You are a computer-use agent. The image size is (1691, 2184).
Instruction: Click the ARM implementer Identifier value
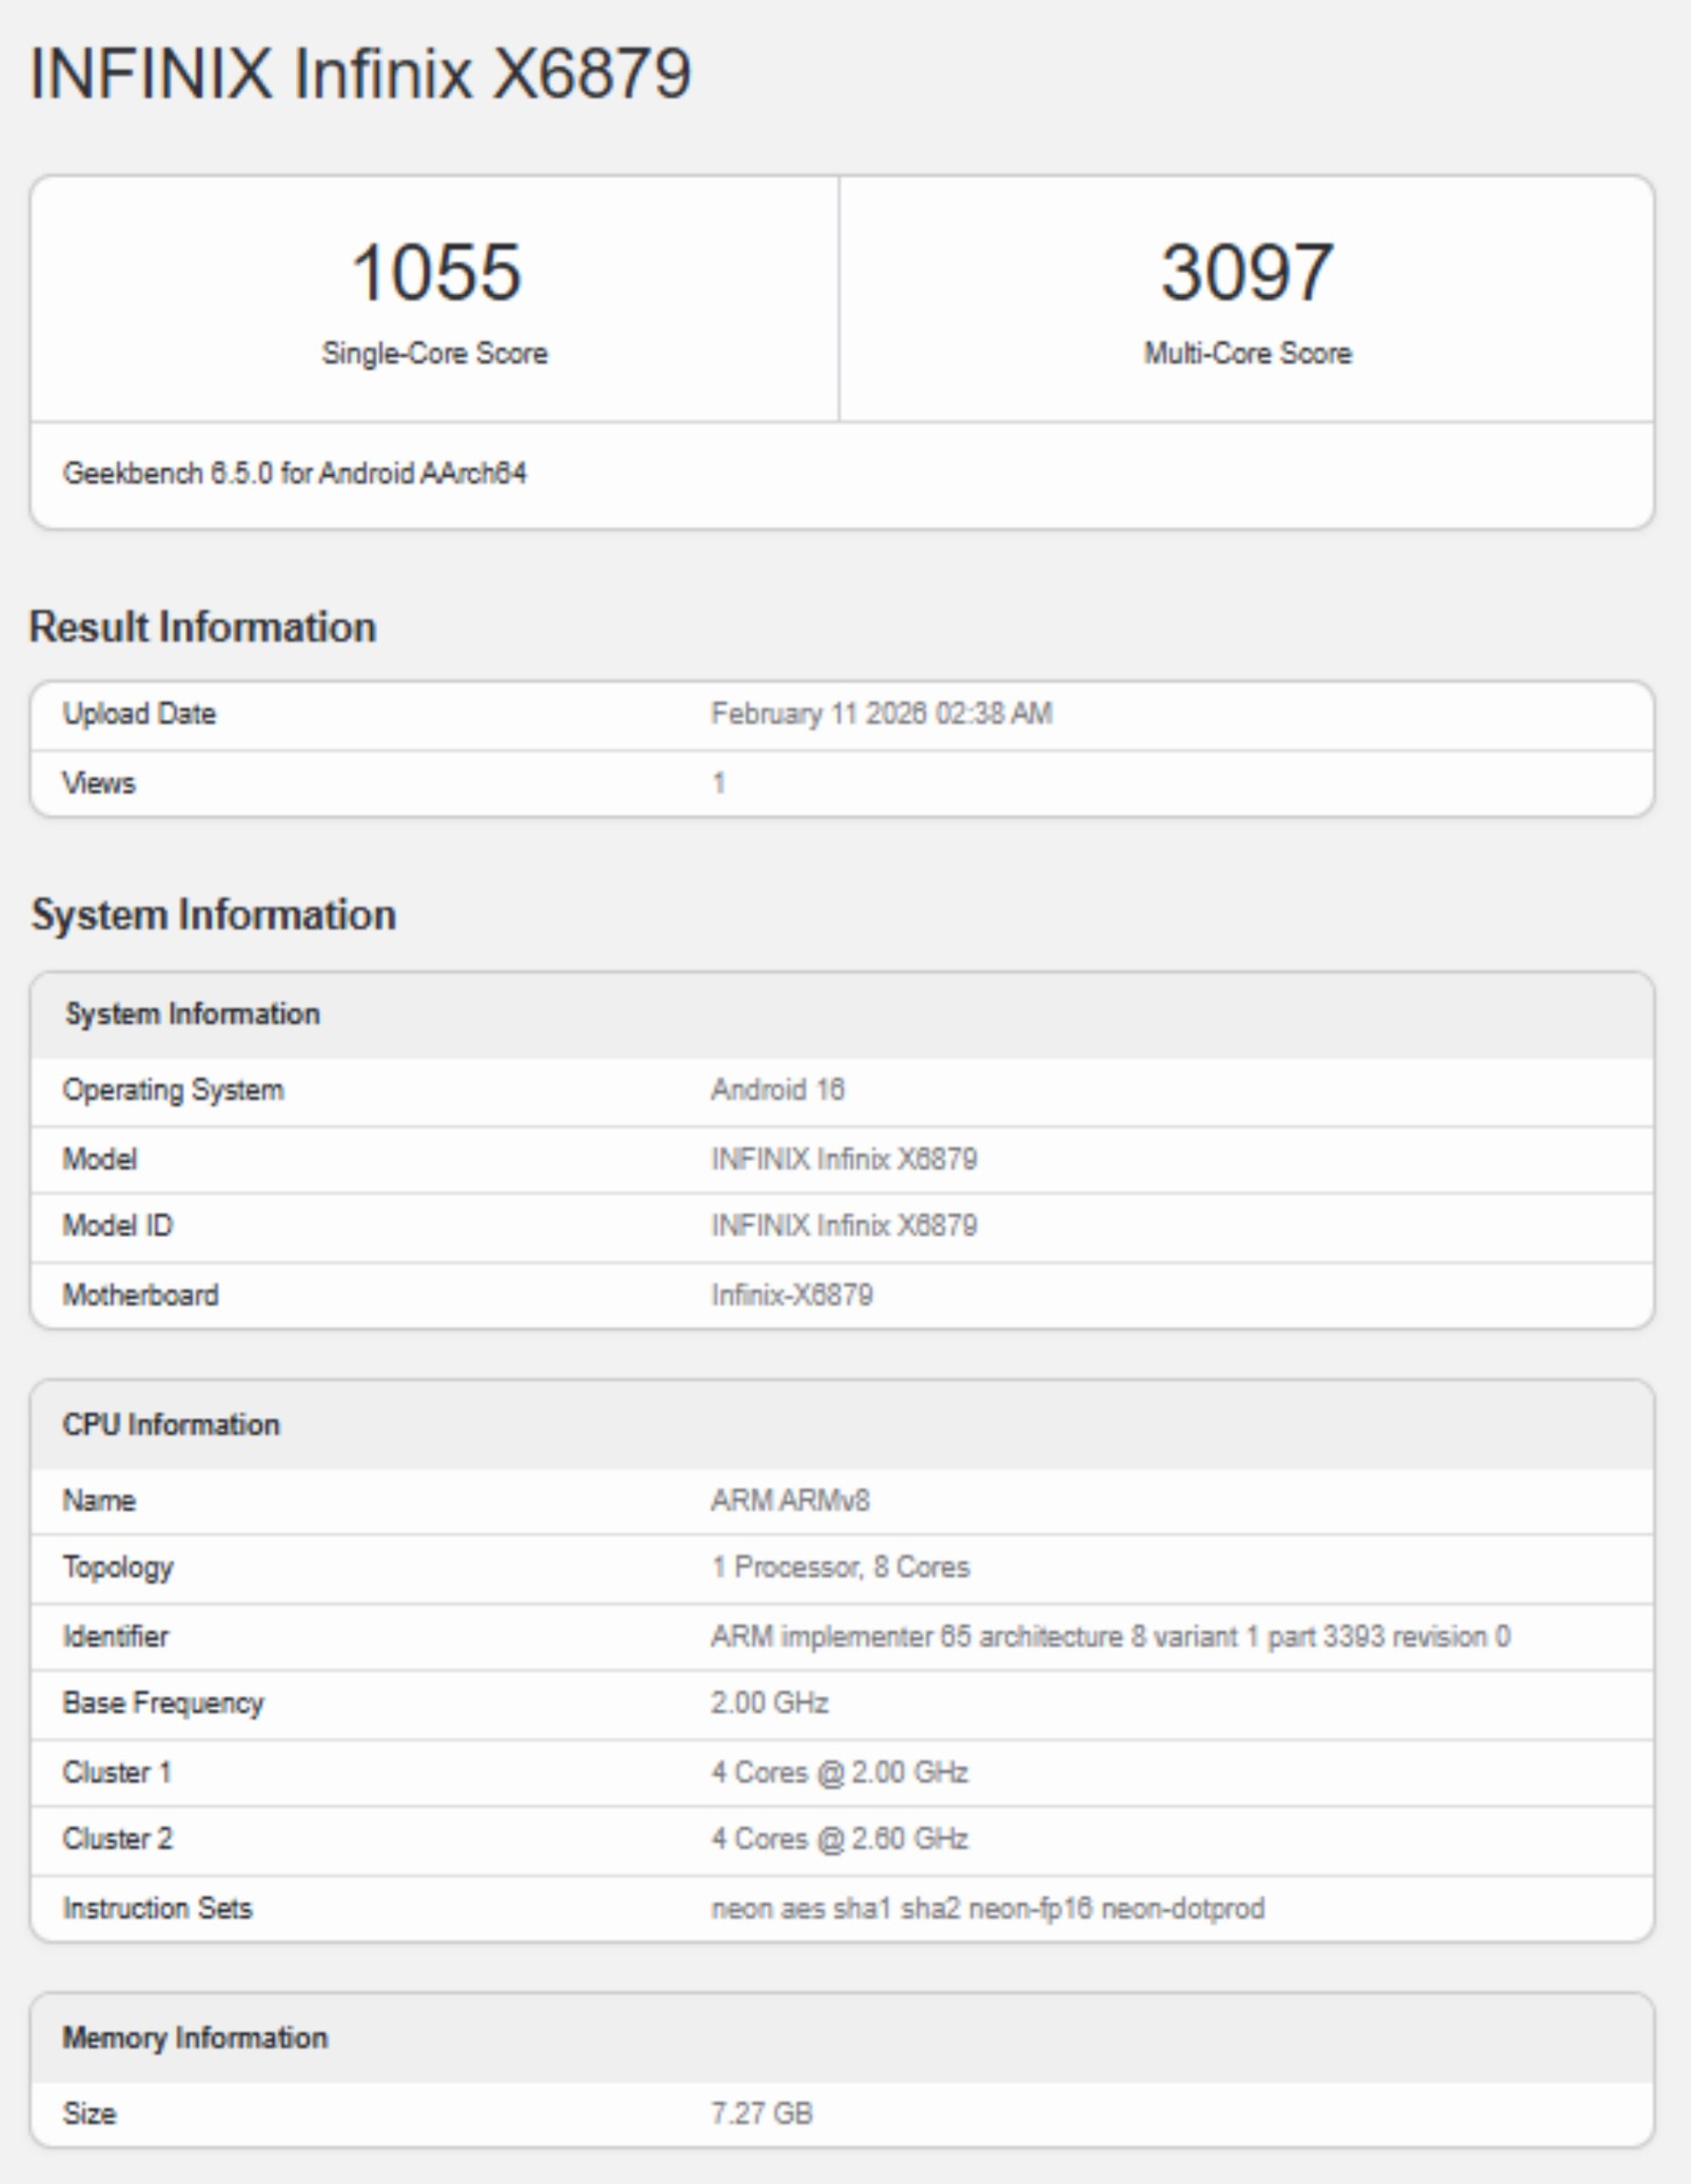(x=1110, y=1637)
